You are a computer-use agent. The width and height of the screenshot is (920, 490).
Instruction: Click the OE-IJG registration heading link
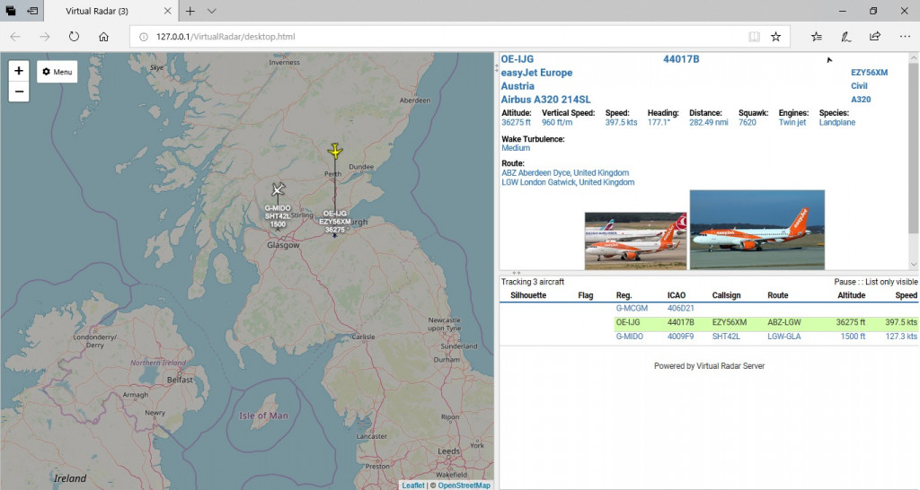(x=517, y=59)
